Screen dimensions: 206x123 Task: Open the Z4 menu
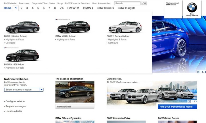[62, 8]
